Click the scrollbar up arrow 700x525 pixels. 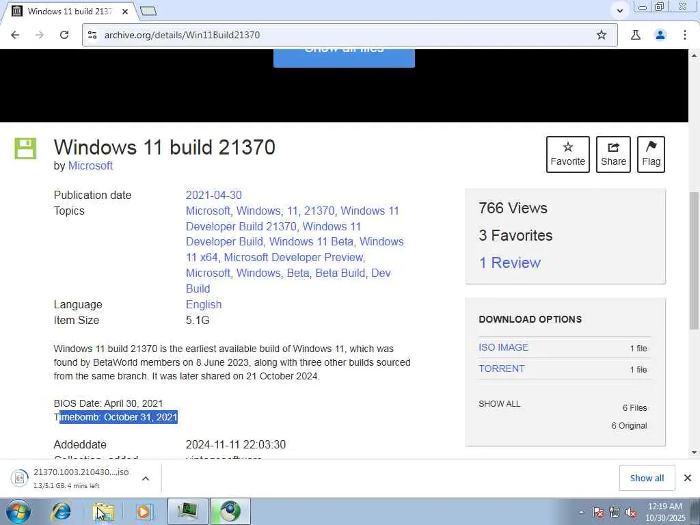pyautogui.click(x=694, y=55)
